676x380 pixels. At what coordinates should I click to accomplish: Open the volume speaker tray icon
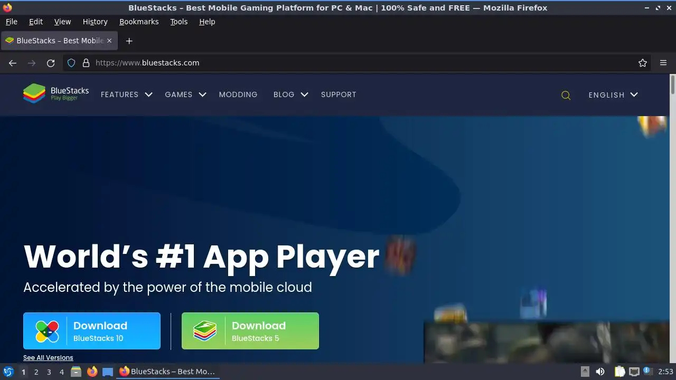click(x=600, y=372)
